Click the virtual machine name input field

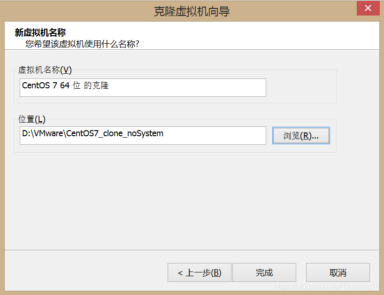point(143,87)
